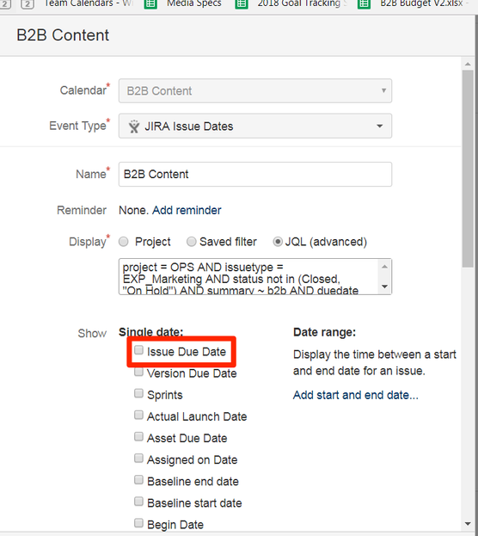Choose the Project display radio button

pyautogui.click(x=123, y=242)
